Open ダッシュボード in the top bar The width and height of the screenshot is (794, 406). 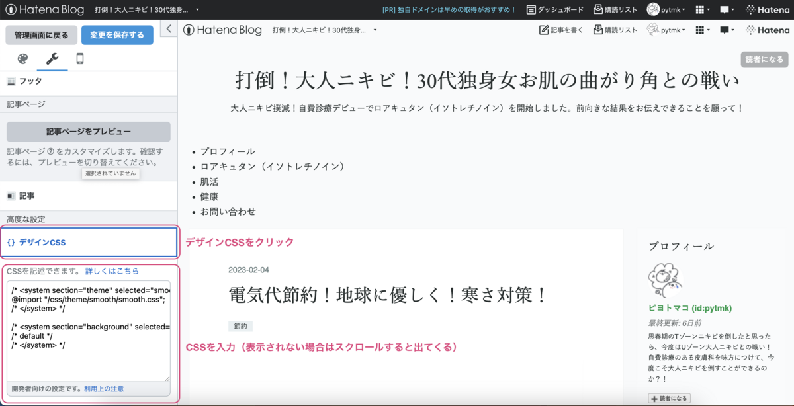555,10
